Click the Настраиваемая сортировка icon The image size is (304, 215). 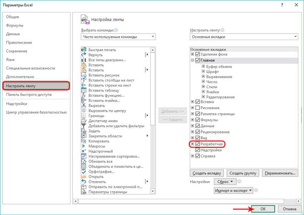coord(84,156)
